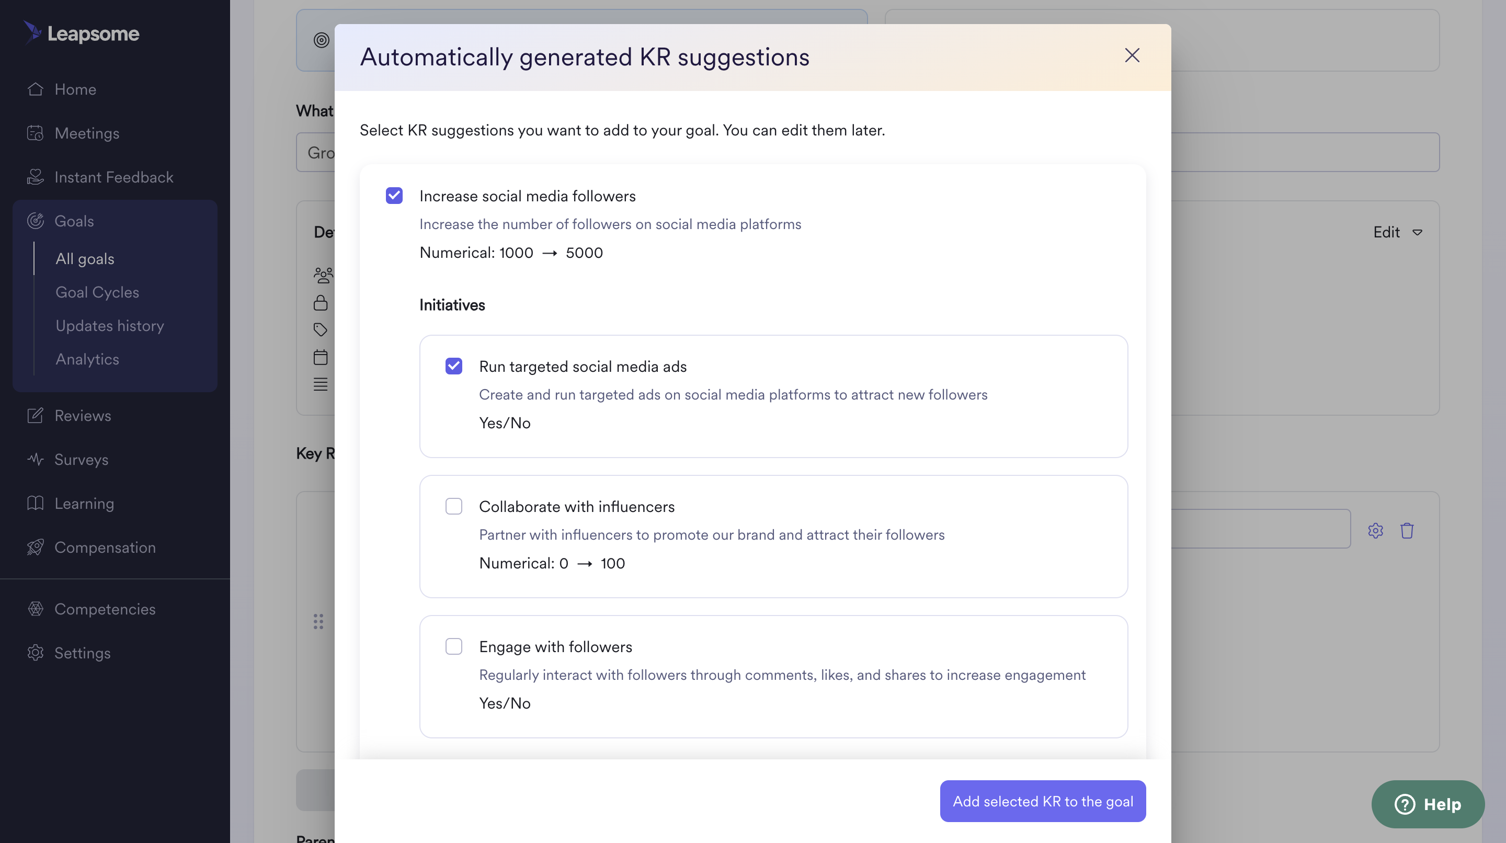Delete key result with trash icon

coord(1407,530)
